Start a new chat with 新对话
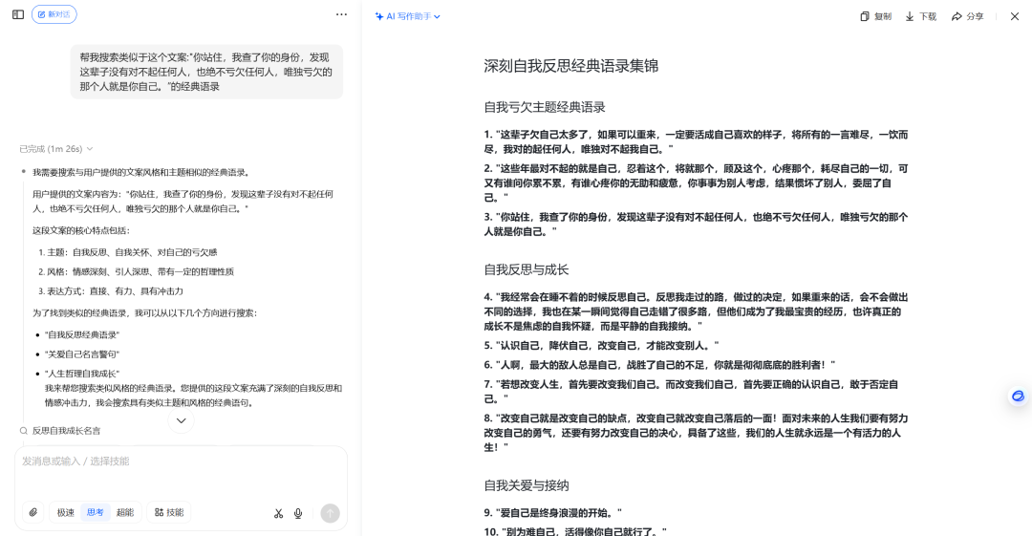Viewport: 1032px width, 536px height. pos(54,14)
